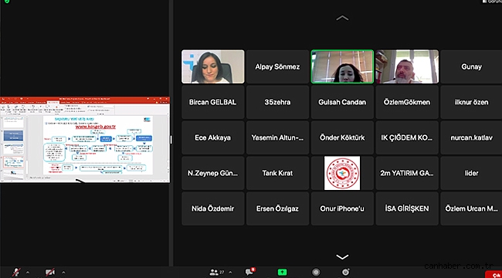502x278 pixels.
Task: Open the participants panel showing 27
Action: (x=217, y=273)
